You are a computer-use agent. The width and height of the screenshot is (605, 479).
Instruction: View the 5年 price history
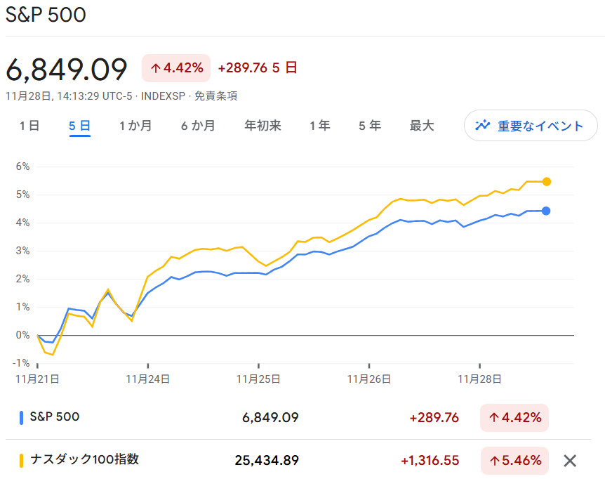pyautogui.click(x=368, y=125)
